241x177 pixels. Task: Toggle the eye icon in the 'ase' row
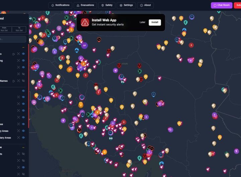[23, 124]
